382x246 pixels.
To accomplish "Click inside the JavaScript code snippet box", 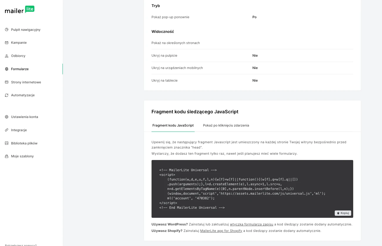I will tap(252, 188).
